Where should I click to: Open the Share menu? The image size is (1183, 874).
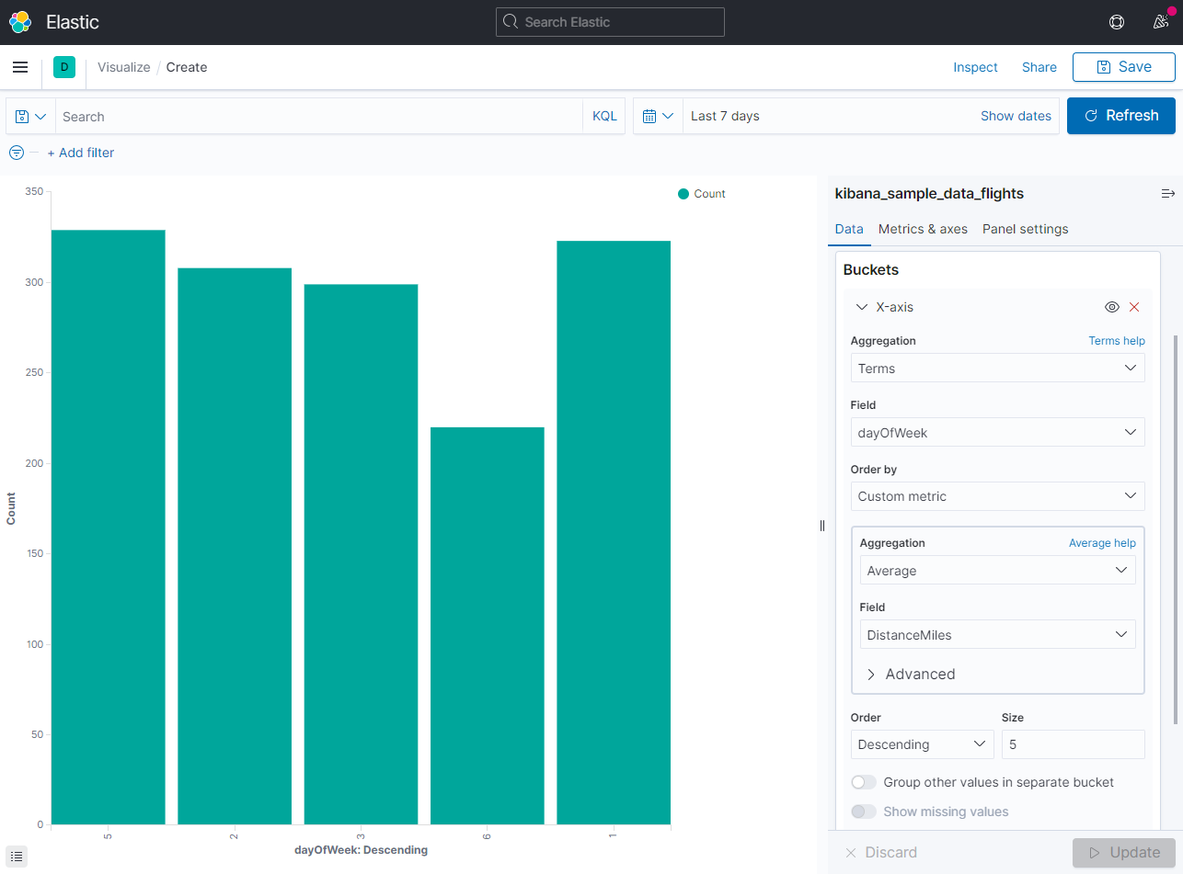click(1039, 67)
